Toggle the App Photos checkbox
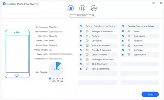 pyautogui.click(x=122, y=45)
